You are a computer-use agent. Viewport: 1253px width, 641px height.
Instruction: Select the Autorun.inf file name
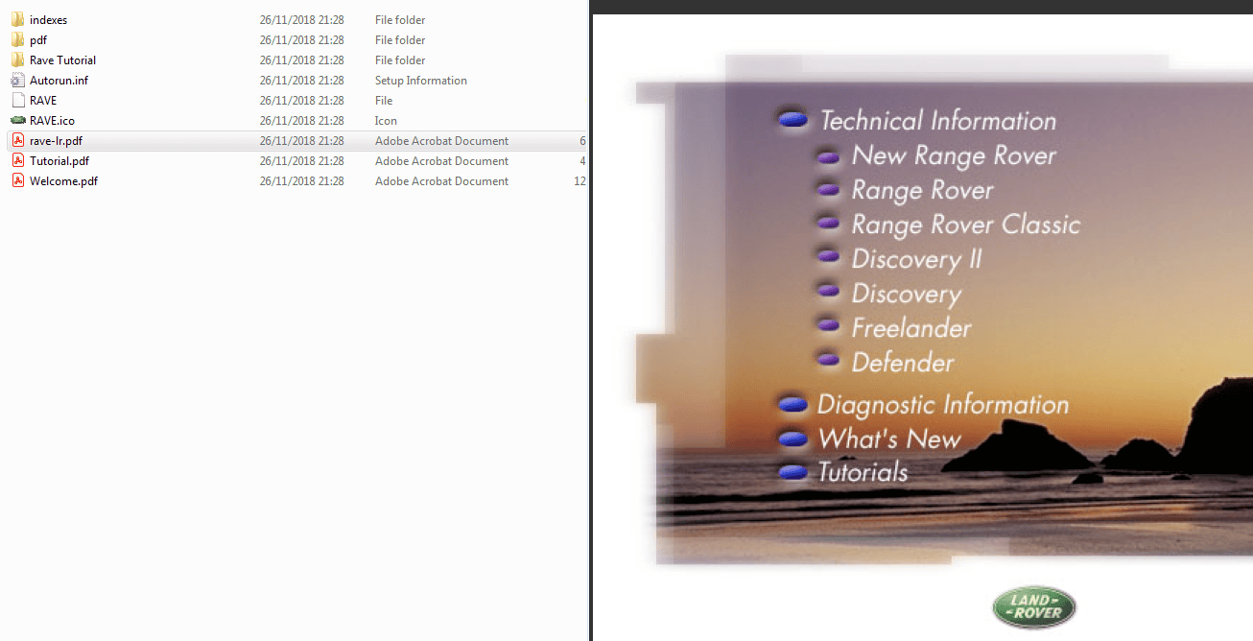coord(59,81)
